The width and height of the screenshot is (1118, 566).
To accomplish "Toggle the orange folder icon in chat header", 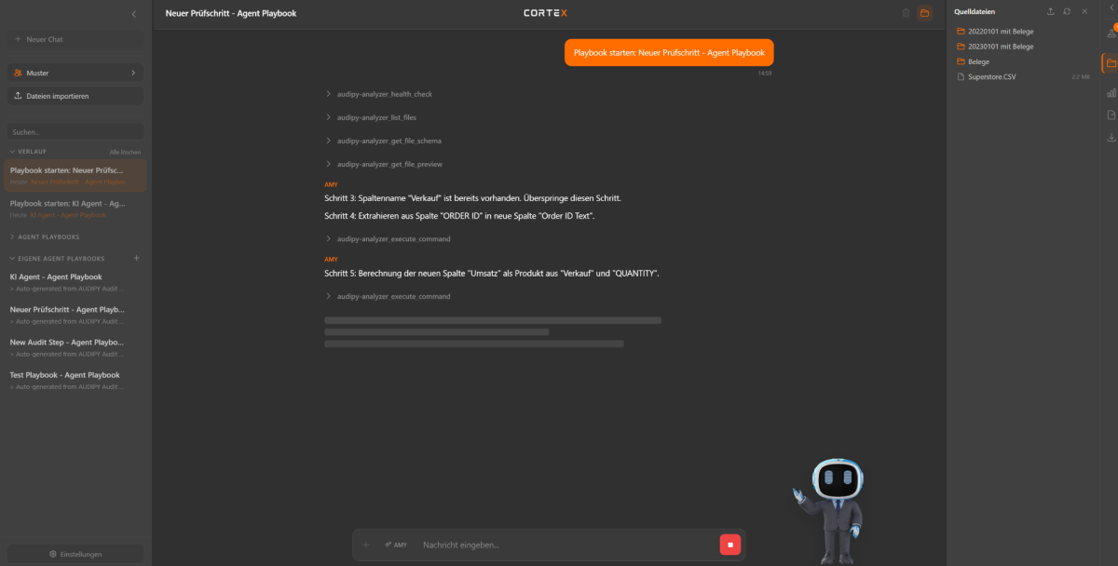I will click(x=924, y=13).
